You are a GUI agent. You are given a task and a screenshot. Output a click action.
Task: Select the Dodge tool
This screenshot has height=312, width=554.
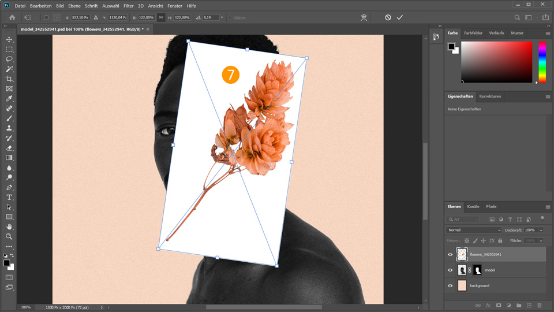tap(9, 177)
